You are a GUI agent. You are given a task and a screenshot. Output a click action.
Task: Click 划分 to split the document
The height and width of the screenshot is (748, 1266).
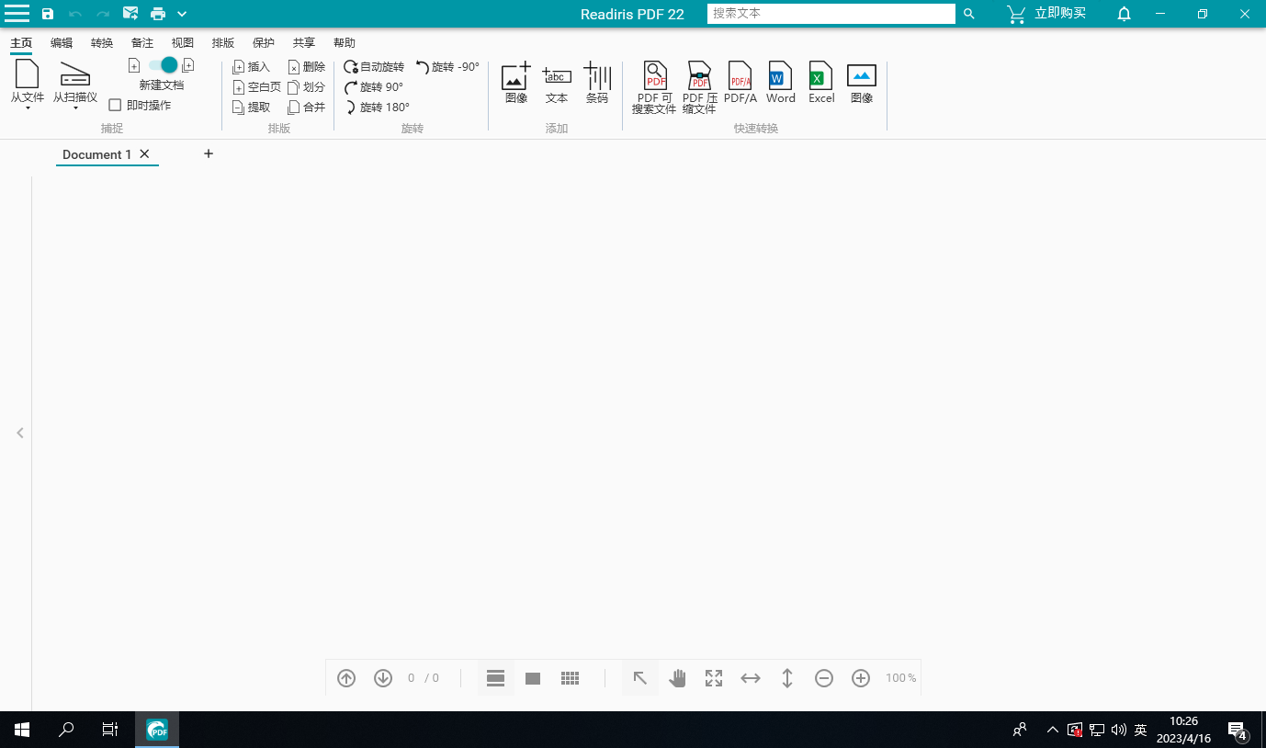click(x=306, y=87)
